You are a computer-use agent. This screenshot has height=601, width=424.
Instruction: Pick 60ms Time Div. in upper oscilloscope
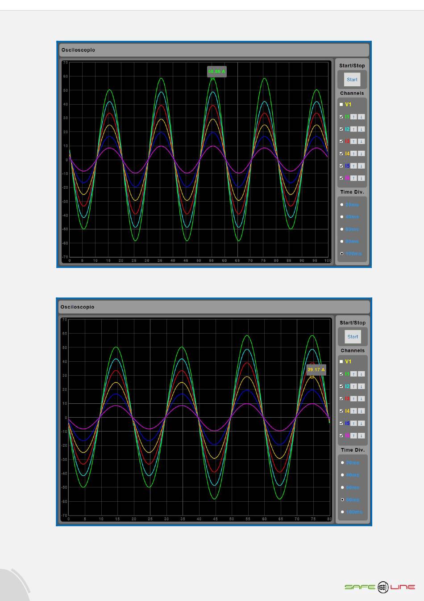[x=342, y=229]
